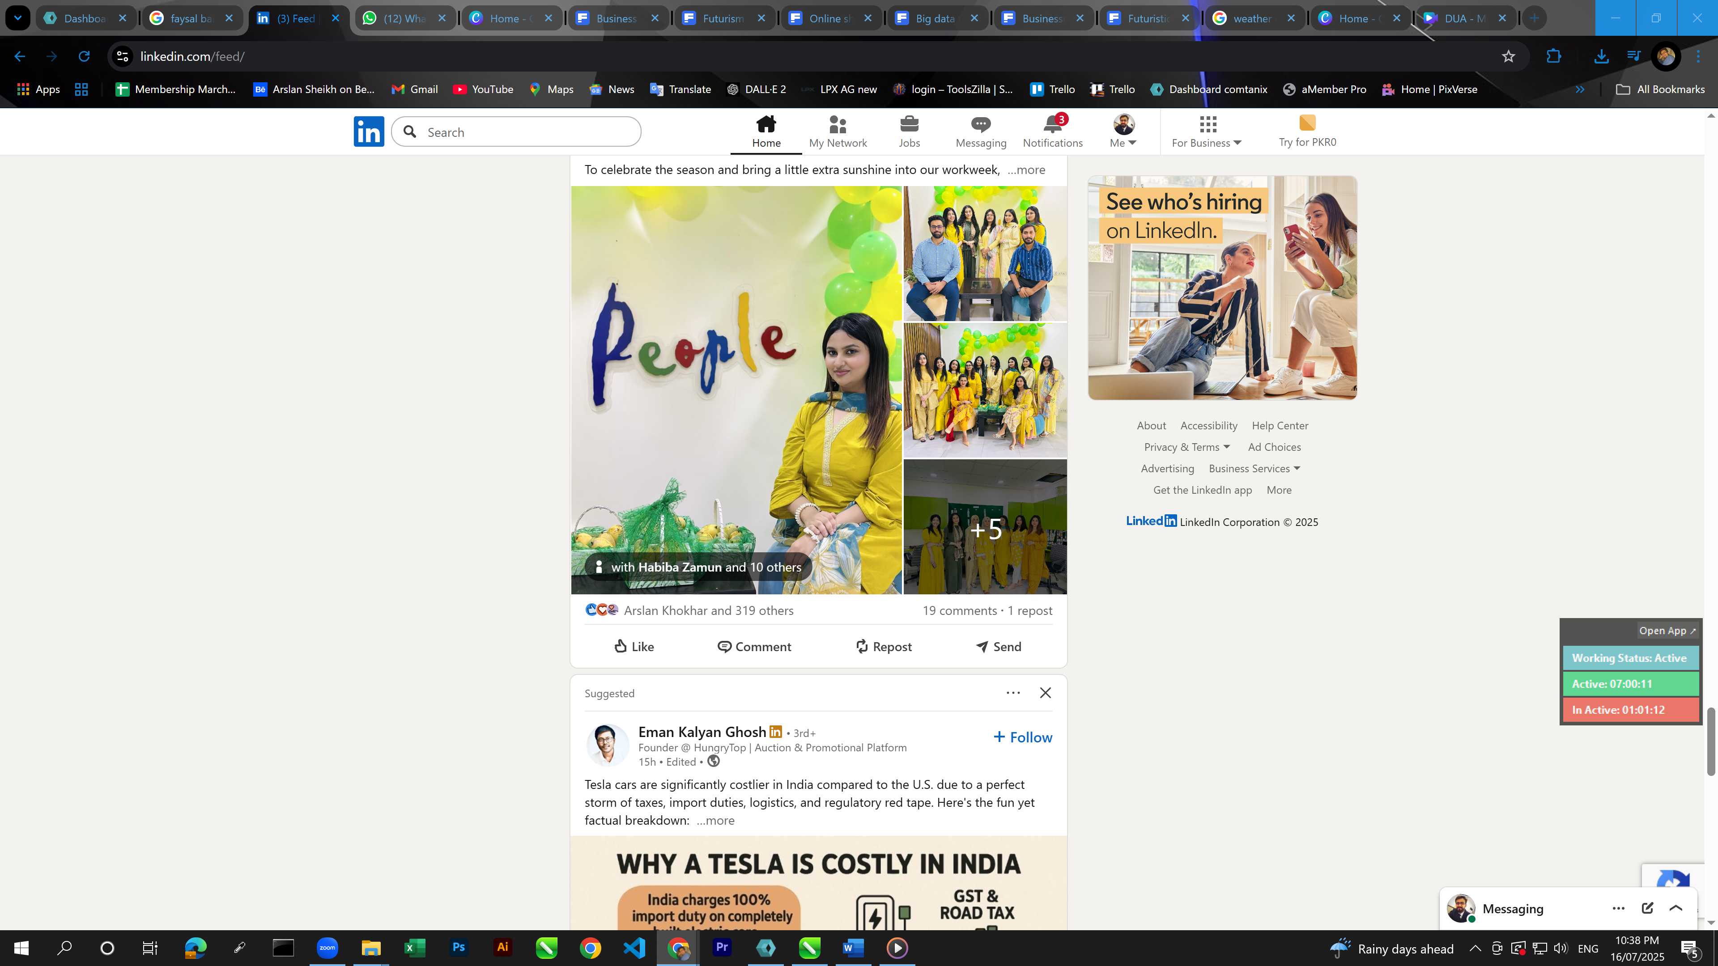The width and height of the screenshot is (1718, 966).
Task: Click the page vertical scrollbar thumb
Action: 1711,741
